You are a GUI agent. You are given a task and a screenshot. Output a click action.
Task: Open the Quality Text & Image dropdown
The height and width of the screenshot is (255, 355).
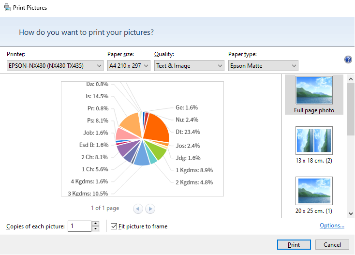[189, 66]
